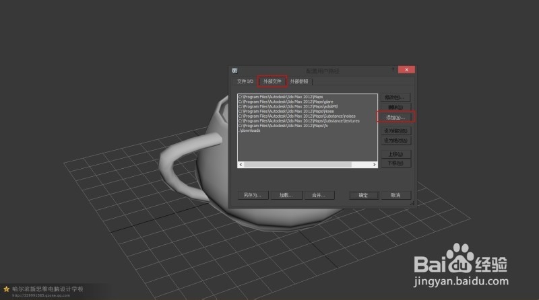Click the dialog resize grip corner

click(412, 204)
